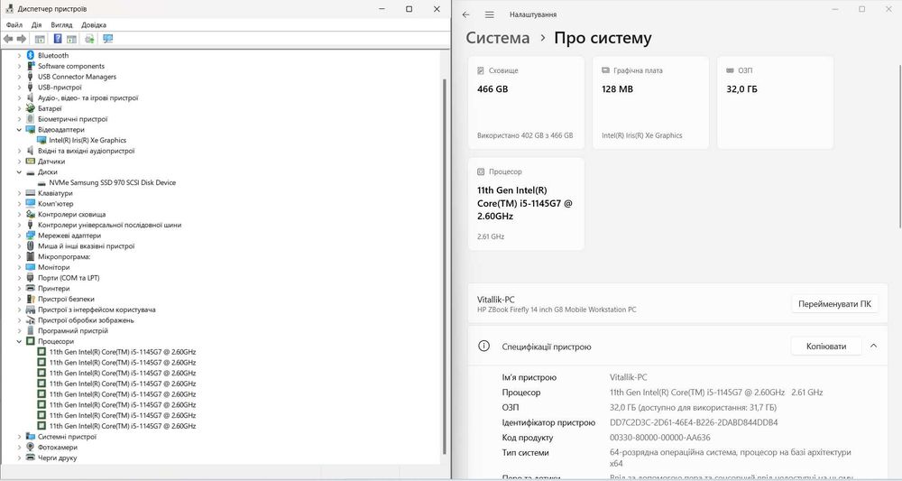902x481 pixels.
Task: Click the Мережеві адаптери network icon
Action: 31,236
